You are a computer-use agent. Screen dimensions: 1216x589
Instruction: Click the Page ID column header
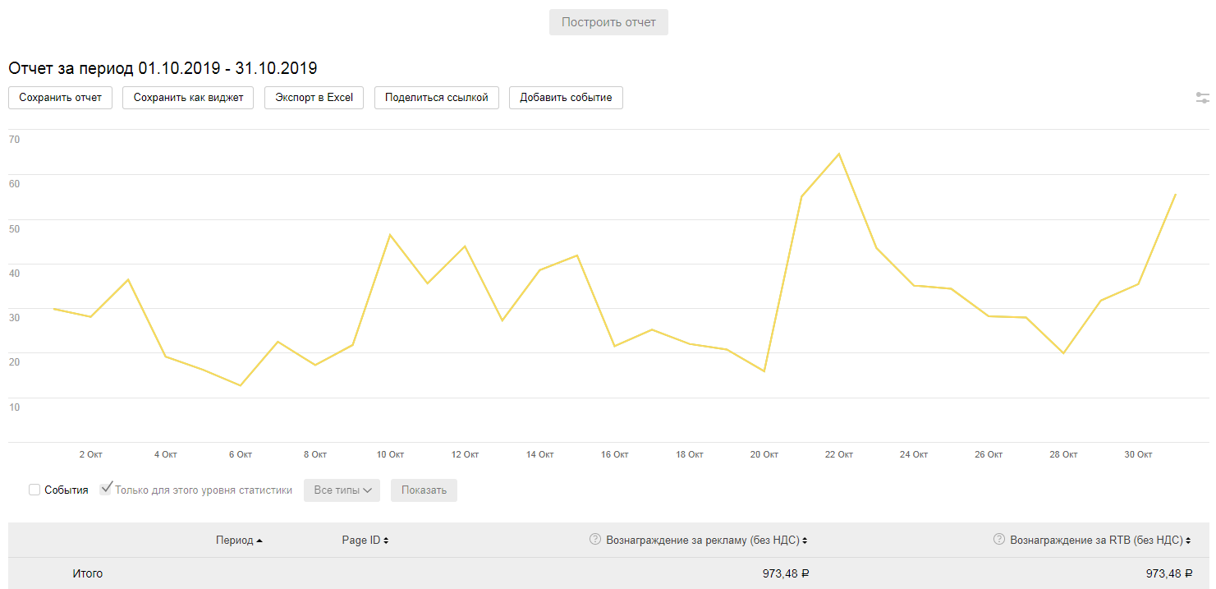click(361, 540)
